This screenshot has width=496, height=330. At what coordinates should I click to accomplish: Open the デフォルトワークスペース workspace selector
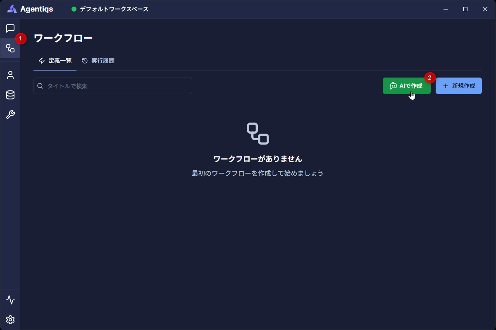tap(110, 9)
